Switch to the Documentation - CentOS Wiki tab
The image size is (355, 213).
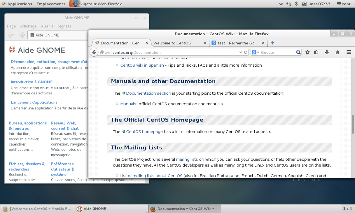point(122,43)
